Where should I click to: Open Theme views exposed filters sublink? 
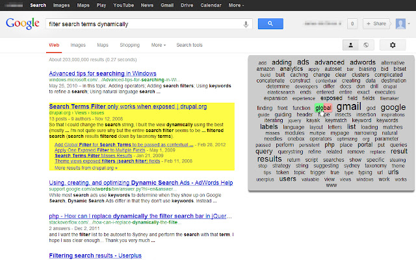[x=107, y=161]
